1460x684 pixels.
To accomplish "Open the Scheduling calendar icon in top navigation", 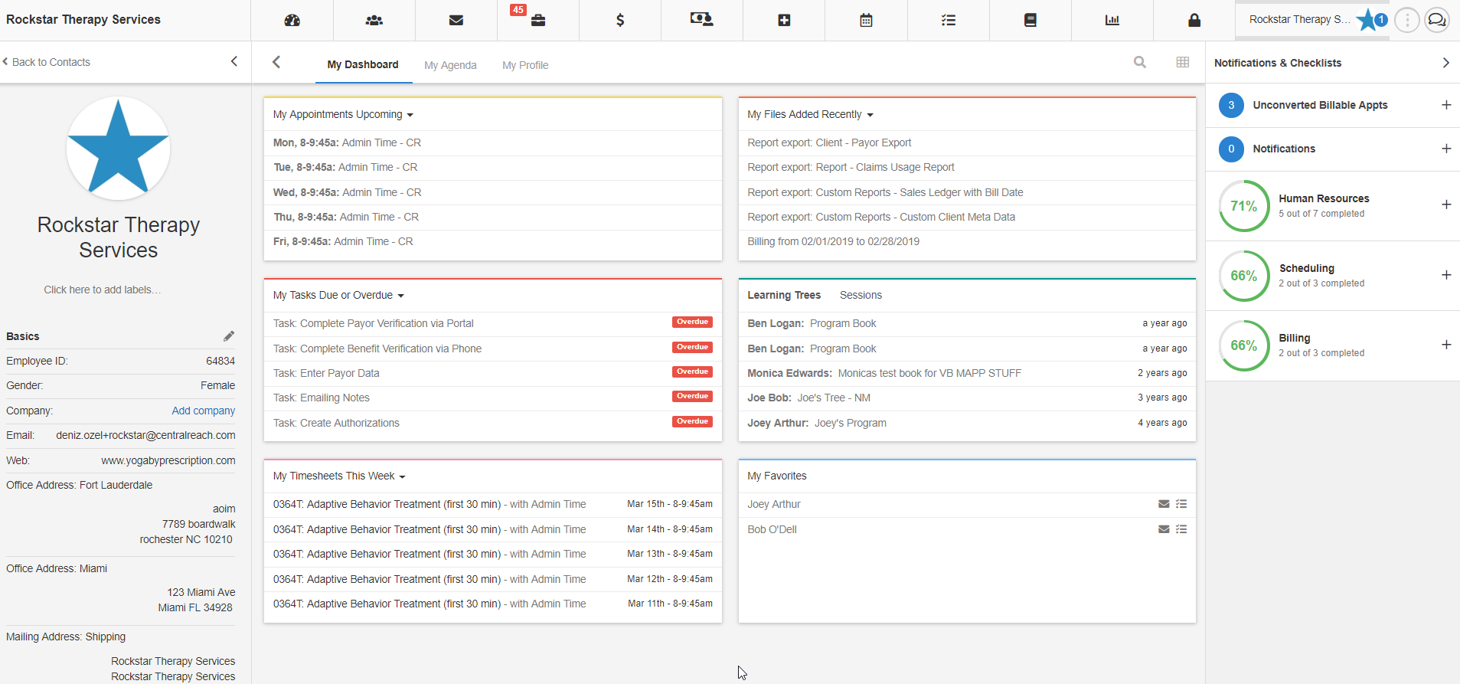I will point(866,20).
